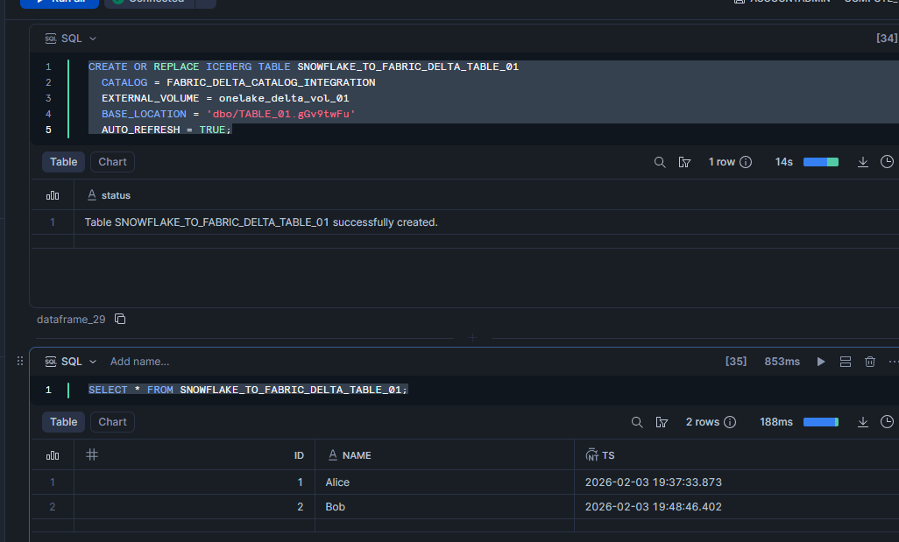Screen dimensions: 899x542
Task: Click the 2 rows count label
Action: pyautogui.click(x=703, y=422)
